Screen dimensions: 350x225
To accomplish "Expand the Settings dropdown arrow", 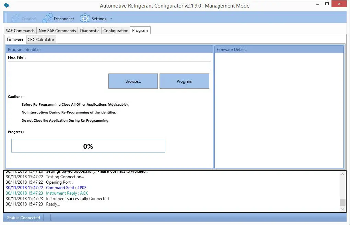I will (111, 19).
